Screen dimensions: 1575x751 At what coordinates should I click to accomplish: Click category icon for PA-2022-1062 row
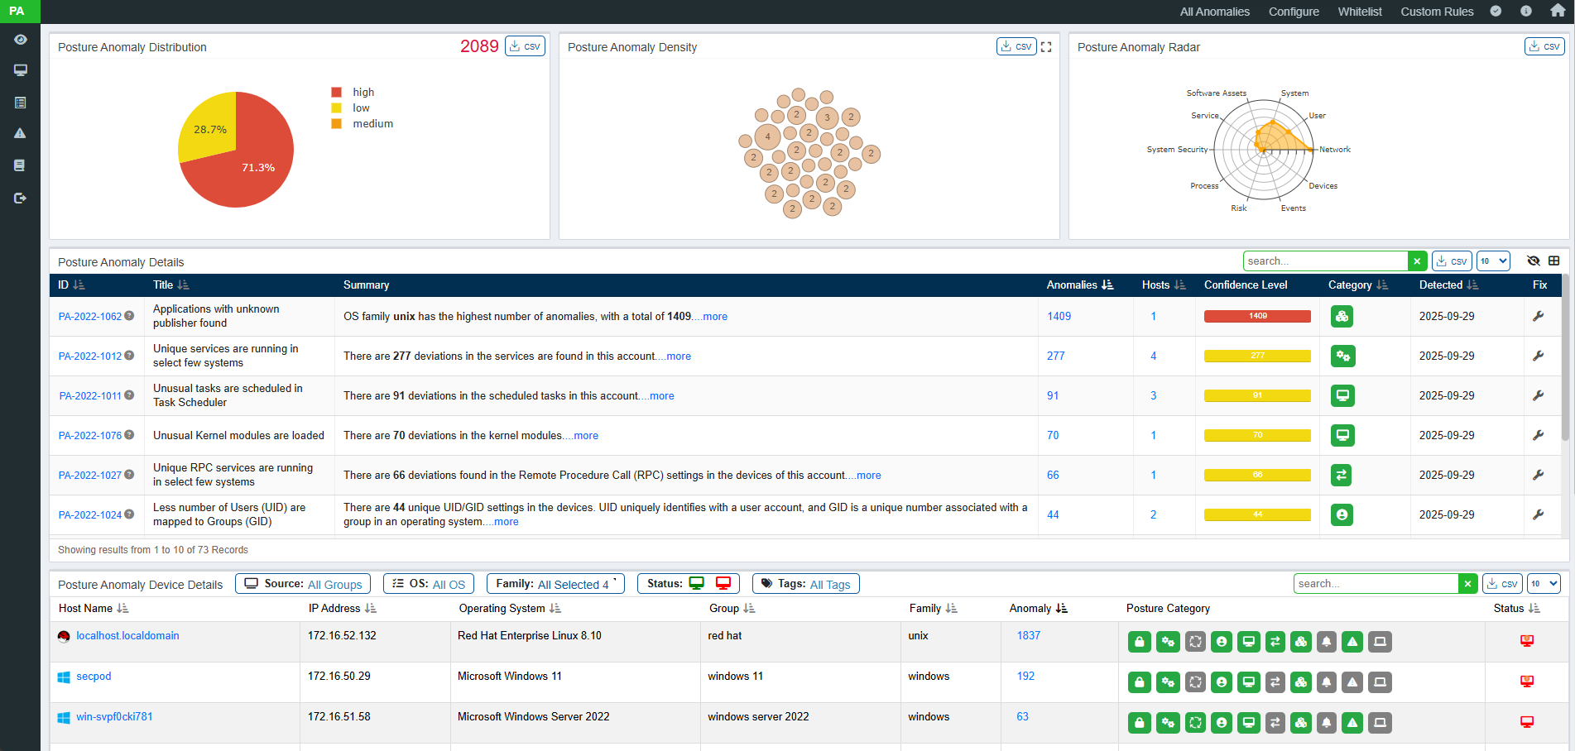click(1342, 316)
